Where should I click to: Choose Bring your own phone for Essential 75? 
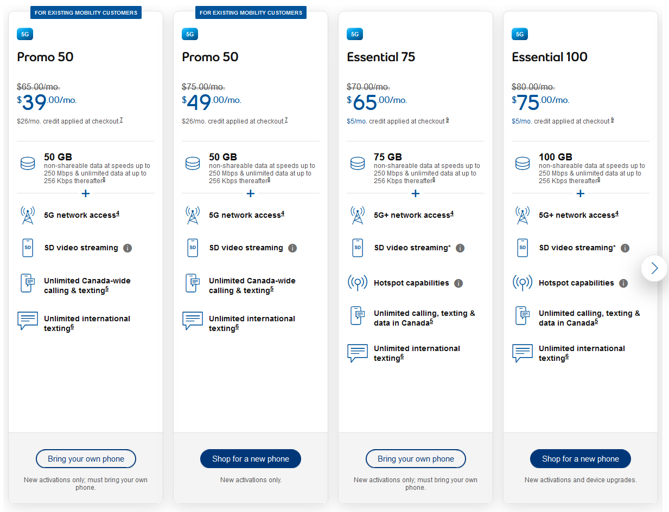click(416, 459)
